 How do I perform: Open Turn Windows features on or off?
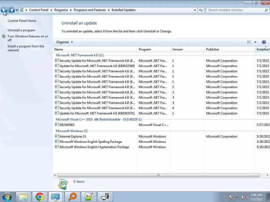pyautogui.click(x=28, y=38)
